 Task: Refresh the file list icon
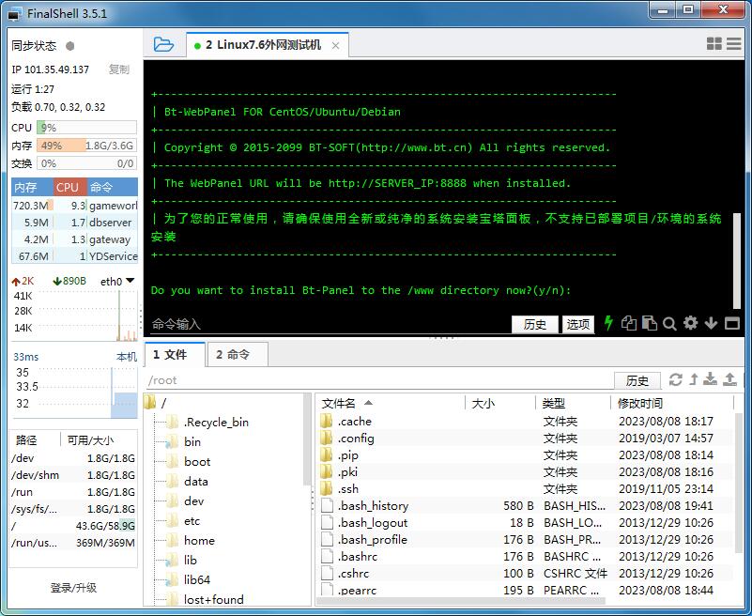point(676,379)
